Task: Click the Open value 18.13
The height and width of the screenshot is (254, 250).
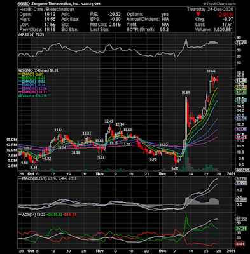Action: point(50,15)
